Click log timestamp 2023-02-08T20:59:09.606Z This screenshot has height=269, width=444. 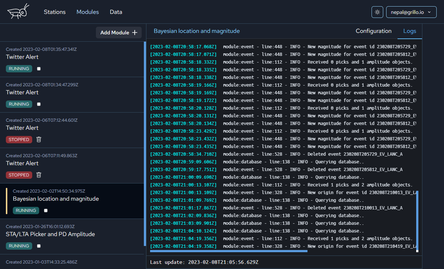coord(183,162)
